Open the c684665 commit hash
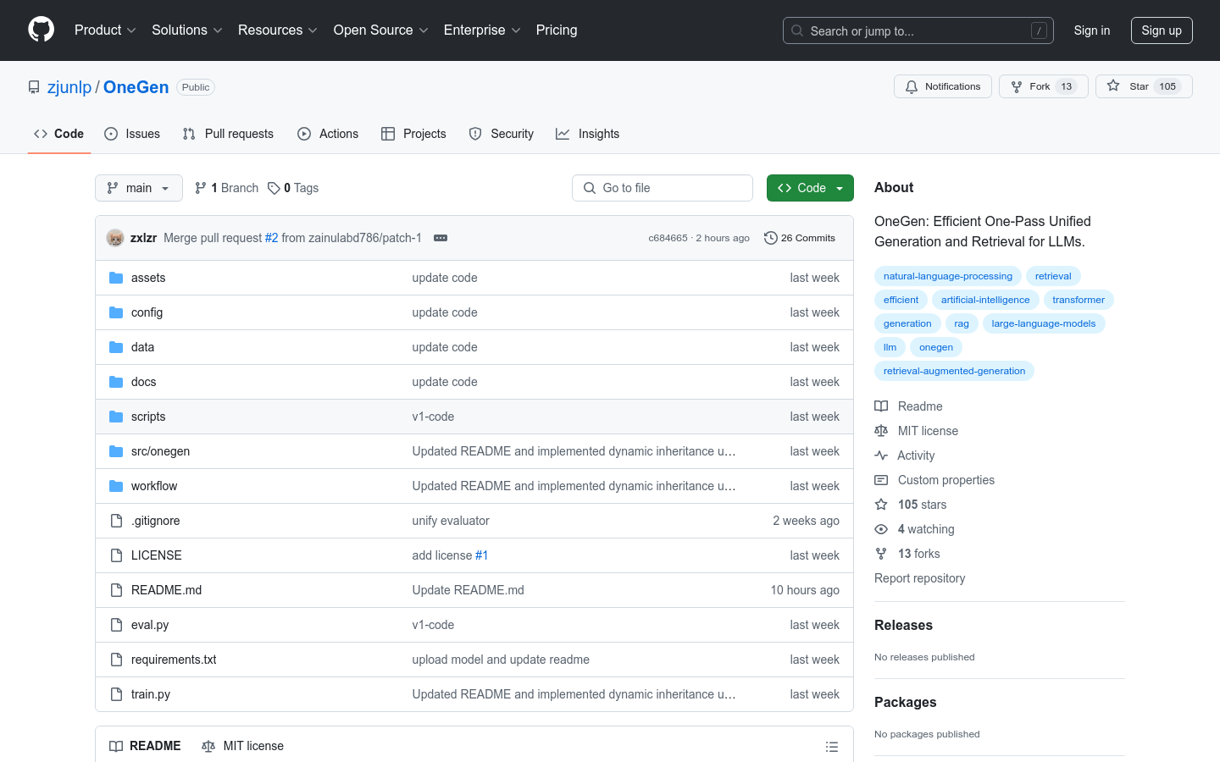Viewport: 1220px width, 762px height. pyautogui.click(x=668, y=238)
